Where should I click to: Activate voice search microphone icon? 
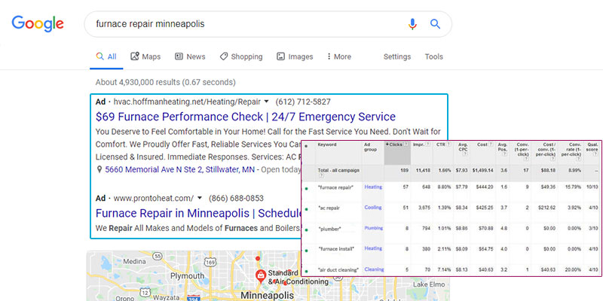coord(412,24)
